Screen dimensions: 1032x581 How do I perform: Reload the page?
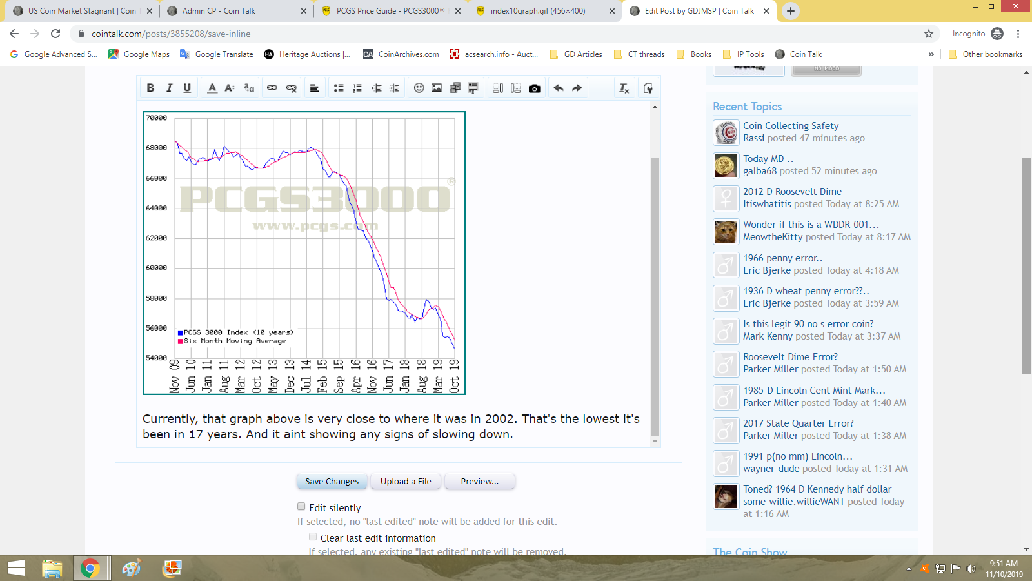pos(55,34)
